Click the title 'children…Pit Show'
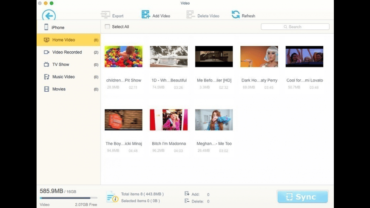The width and height of the screenshot is (370, 208). coord(124,80)
